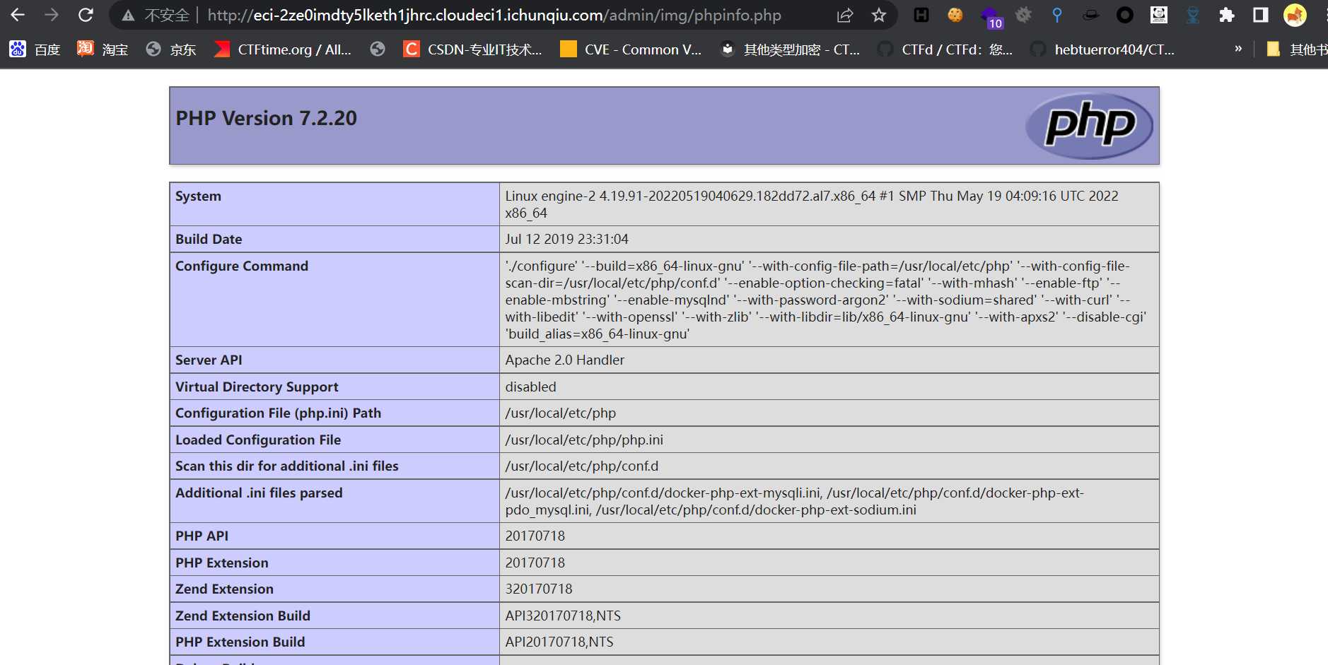Open the corgi profile avatar menu
1328x665 pixels.
tap(1295, 15)
